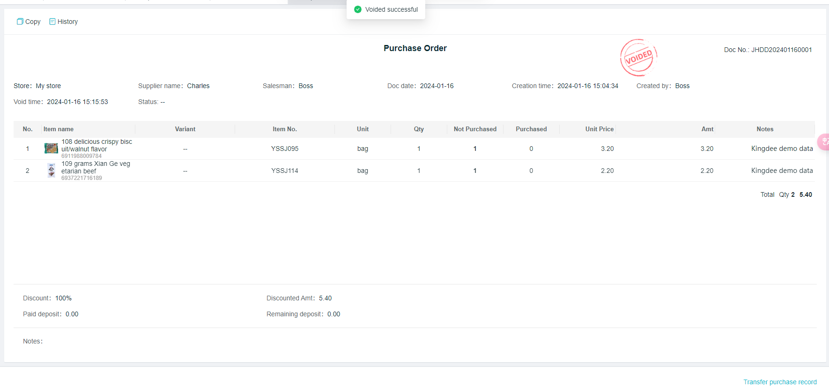Click the Voided successful notification text
Screen dimensions: 829x388
391,9
